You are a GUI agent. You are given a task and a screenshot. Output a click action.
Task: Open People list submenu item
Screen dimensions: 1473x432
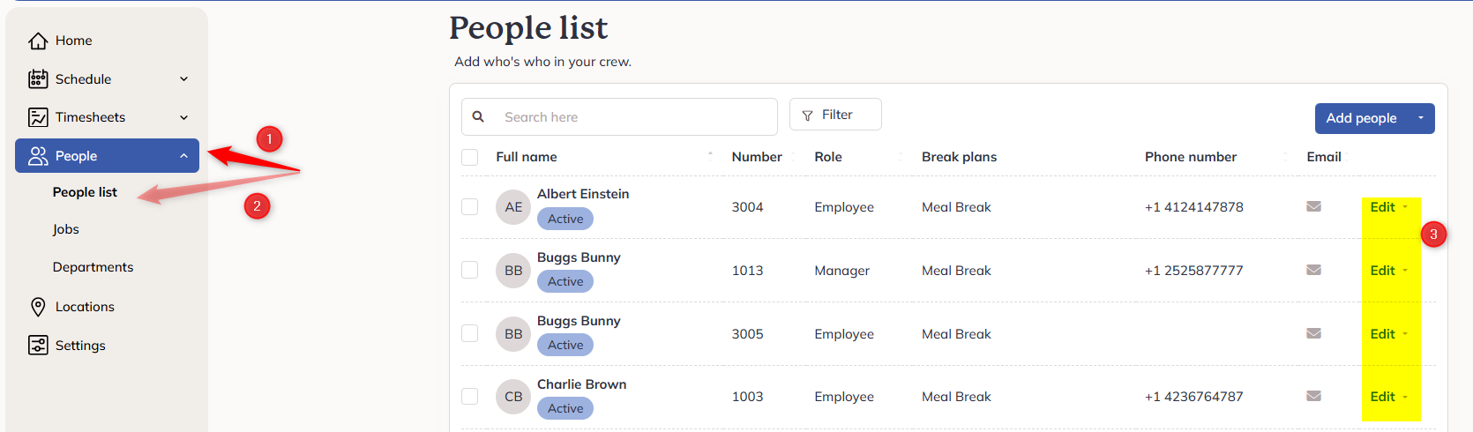[x=85, y=192]
